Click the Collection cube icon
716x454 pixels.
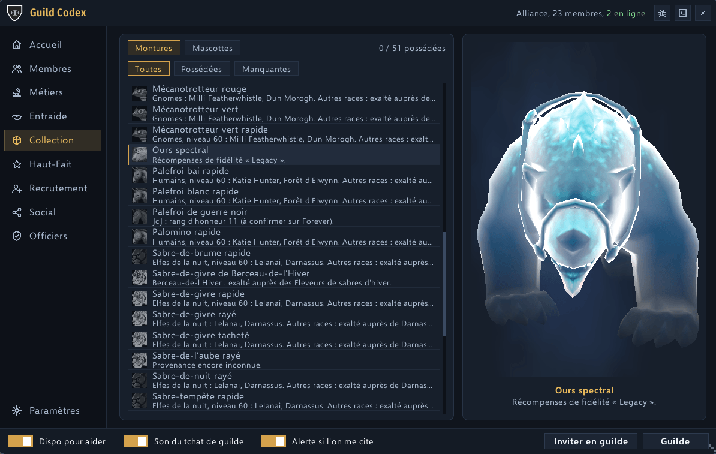17,140
